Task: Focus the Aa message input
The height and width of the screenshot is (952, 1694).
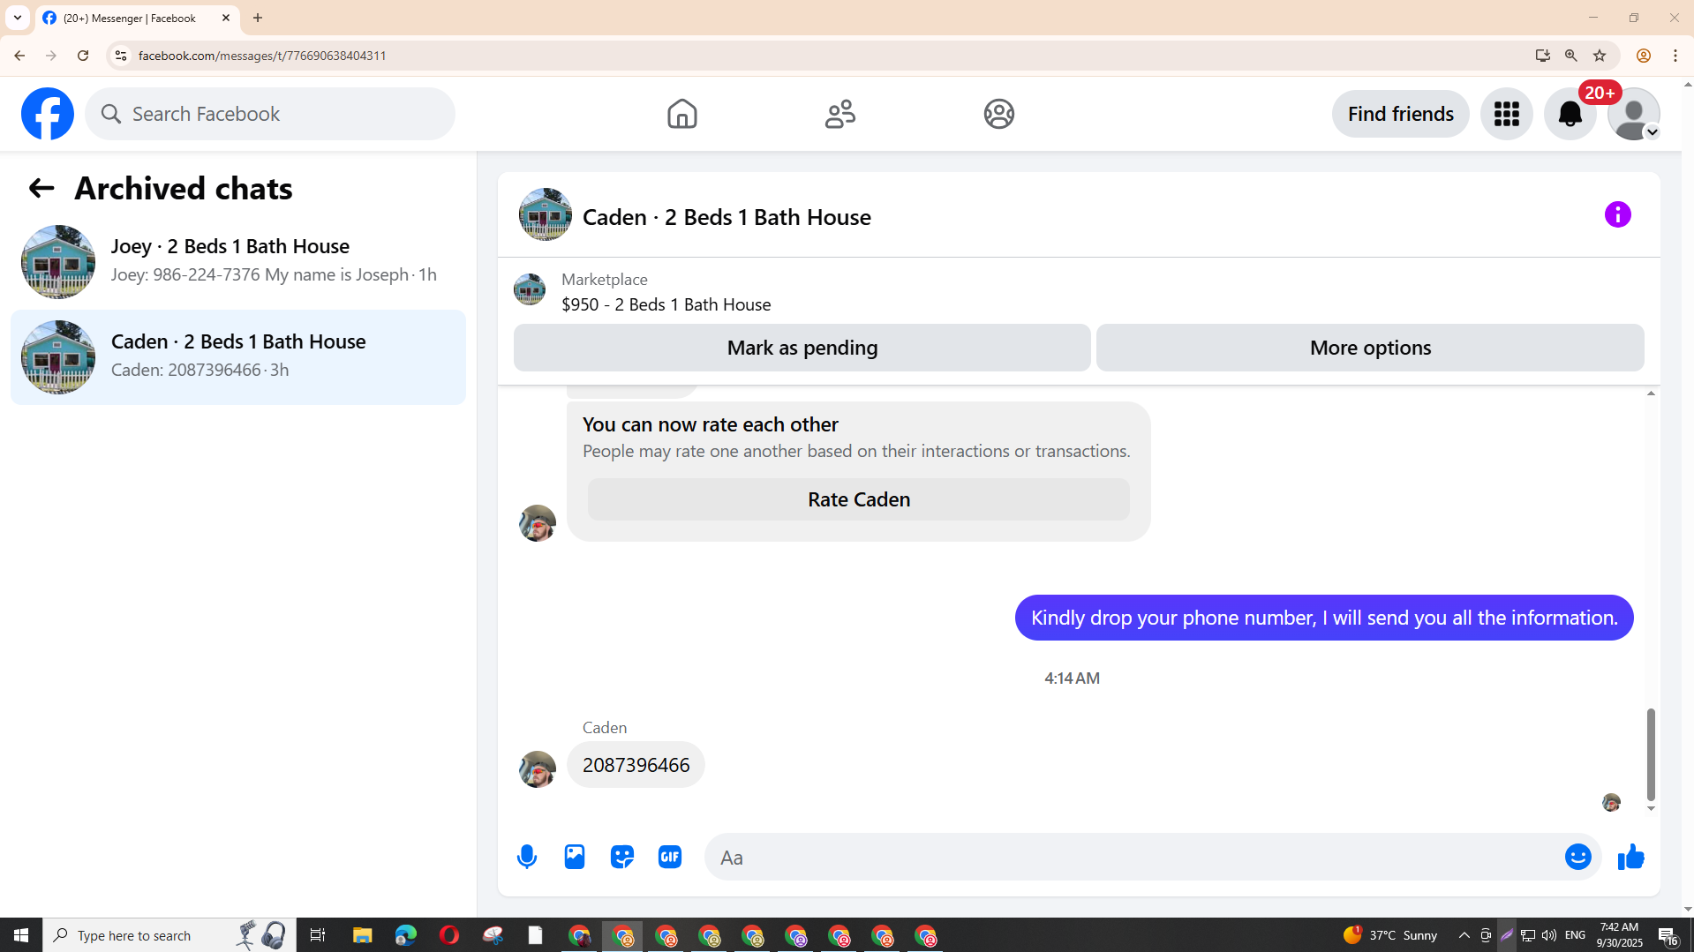Action: click(1133, 858)
